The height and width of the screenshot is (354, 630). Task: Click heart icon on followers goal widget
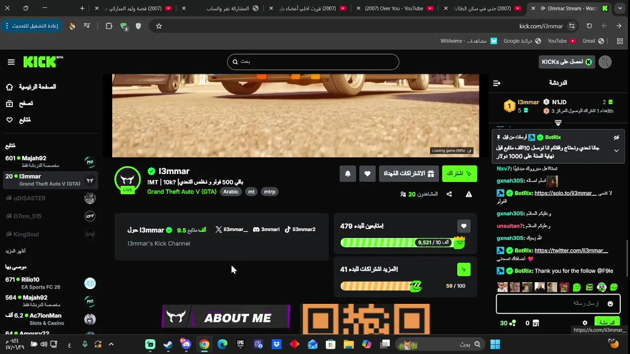coord(464,226)
